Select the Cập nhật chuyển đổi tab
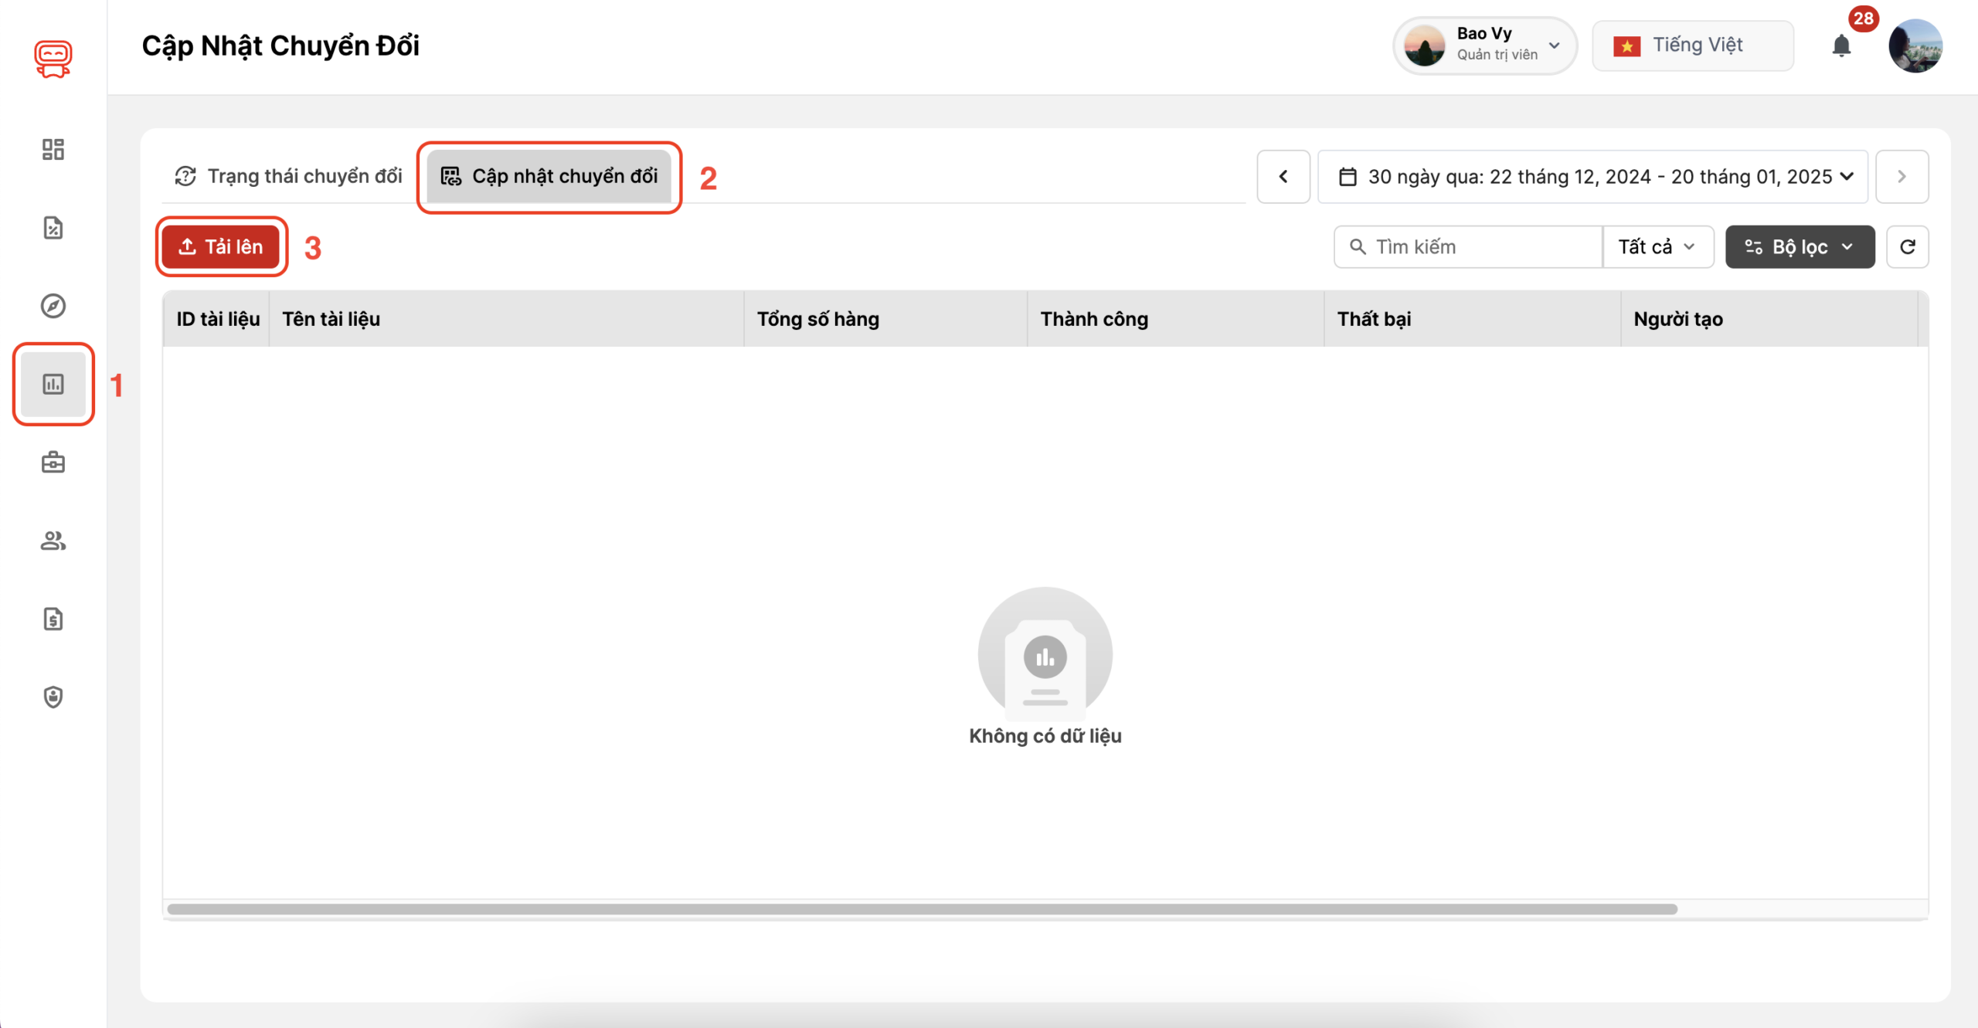Viewport: 1978px width, 1028px height. (x=549, y=176)
